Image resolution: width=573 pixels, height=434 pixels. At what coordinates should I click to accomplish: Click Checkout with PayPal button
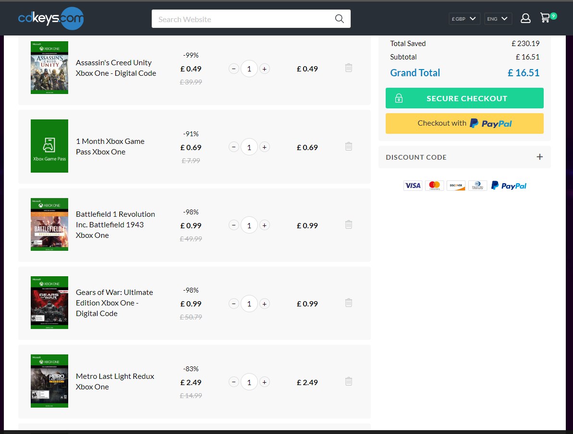click(464, 123)
